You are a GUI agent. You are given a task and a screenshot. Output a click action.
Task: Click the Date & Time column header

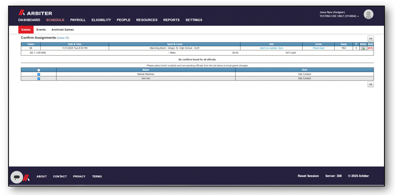pos(75,44)
